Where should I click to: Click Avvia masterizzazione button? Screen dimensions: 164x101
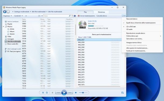pos(86,16)
